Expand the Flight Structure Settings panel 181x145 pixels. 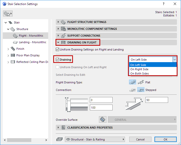(x=58, y=22)
